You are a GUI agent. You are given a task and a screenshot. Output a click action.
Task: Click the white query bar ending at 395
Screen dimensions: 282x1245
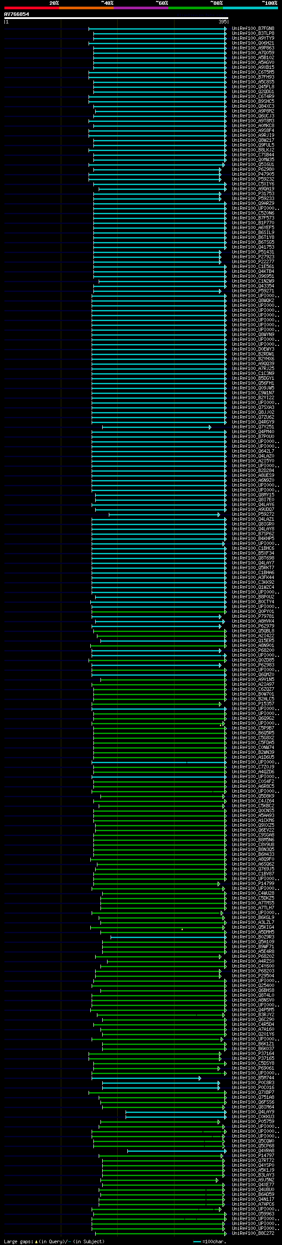click(x=116, y=18)
